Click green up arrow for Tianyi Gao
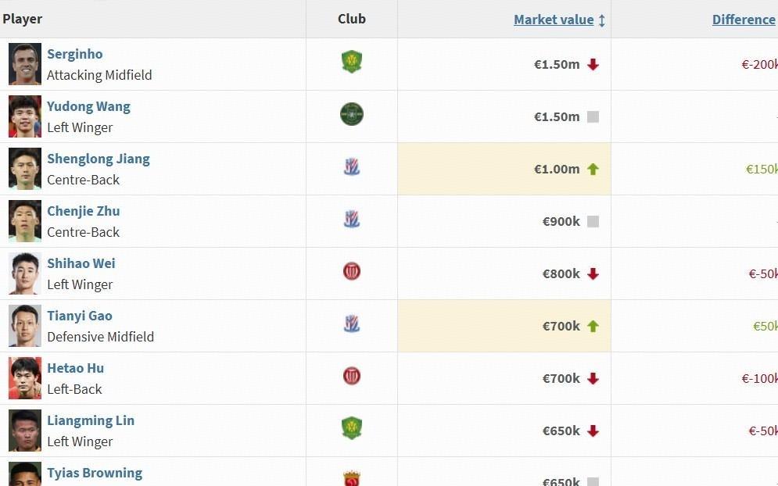 point(593,326)
